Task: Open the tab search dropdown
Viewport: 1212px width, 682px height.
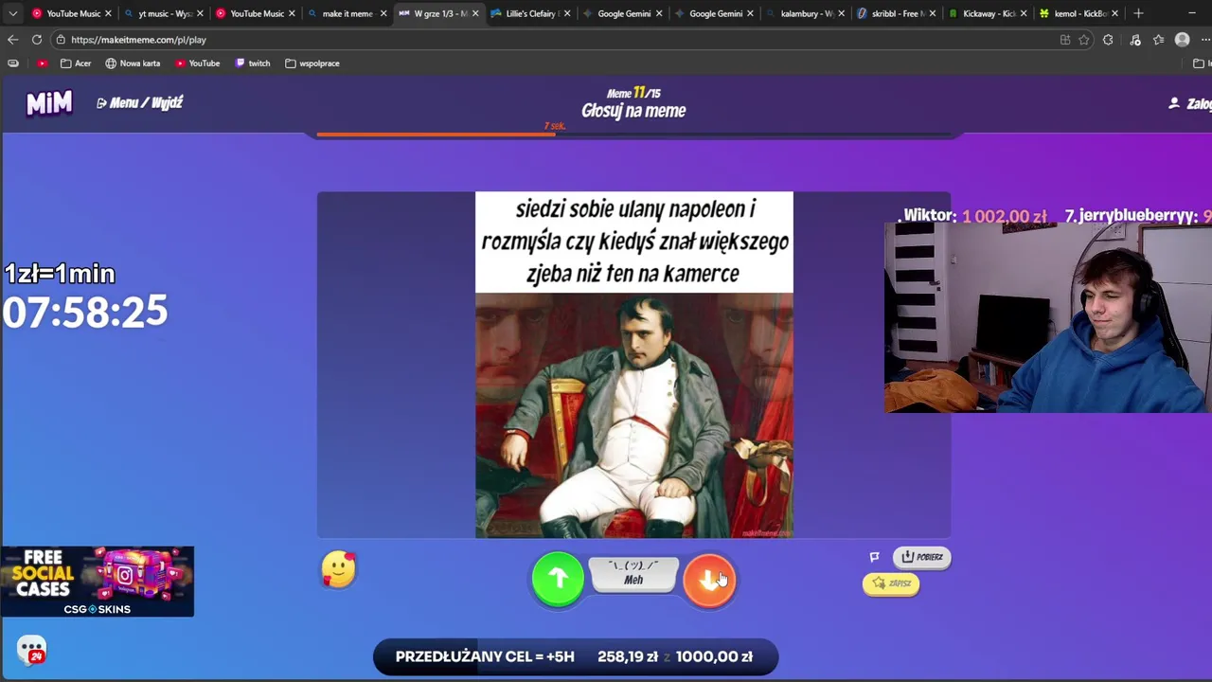Action: click(x=12, y=13)
